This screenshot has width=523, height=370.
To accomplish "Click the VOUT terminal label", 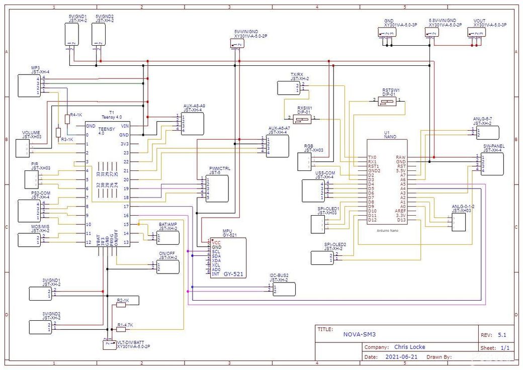I will (x=479, y=21).
